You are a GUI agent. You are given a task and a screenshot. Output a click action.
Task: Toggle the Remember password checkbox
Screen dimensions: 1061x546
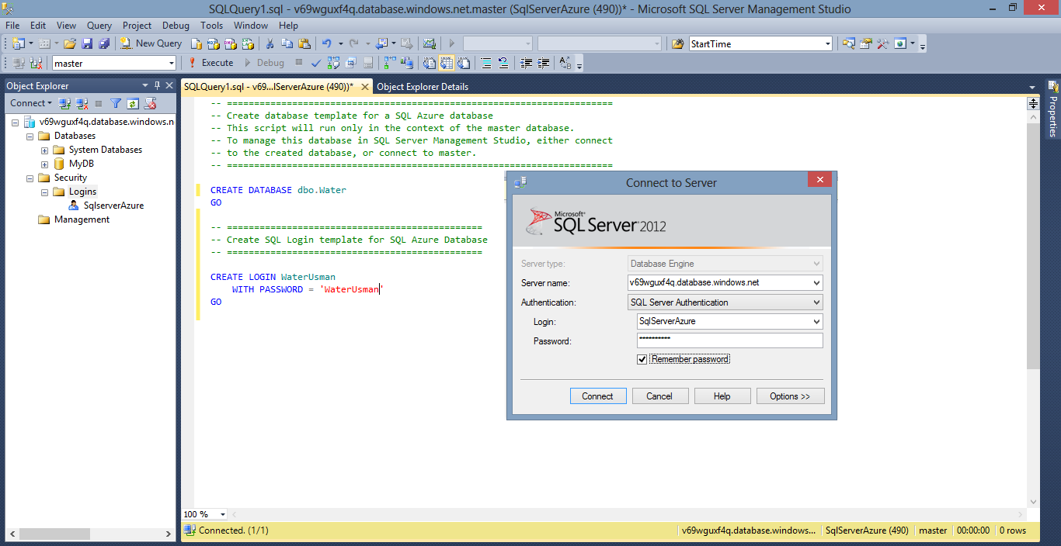(642, 359)
